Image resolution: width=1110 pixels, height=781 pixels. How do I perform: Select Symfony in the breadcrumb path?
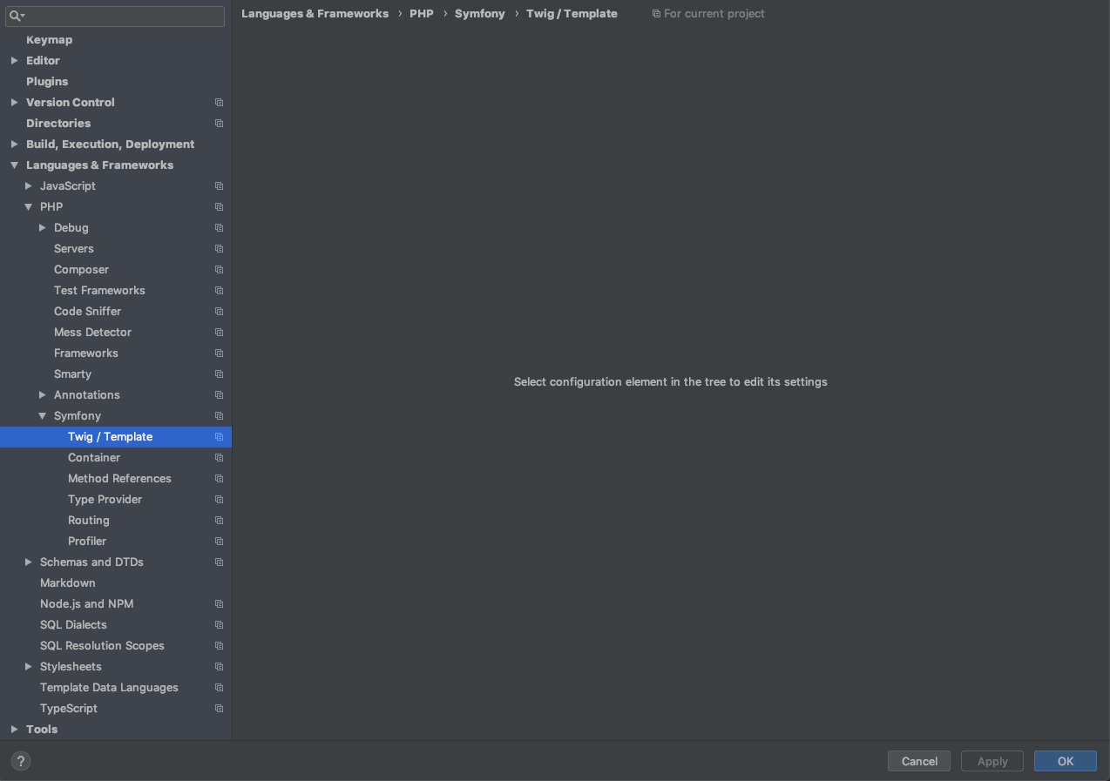(480, 14)
